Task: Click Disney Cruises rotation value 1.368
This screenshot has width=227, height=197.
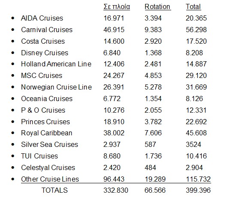Action: coord(153,53)
